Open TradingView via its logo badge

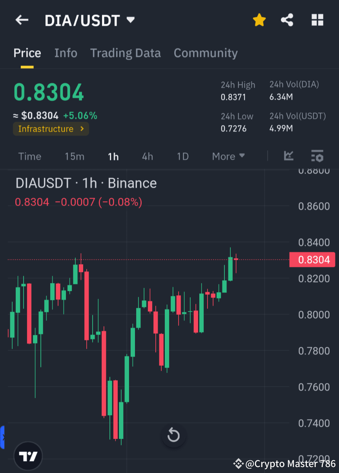[x=27, y=456]
